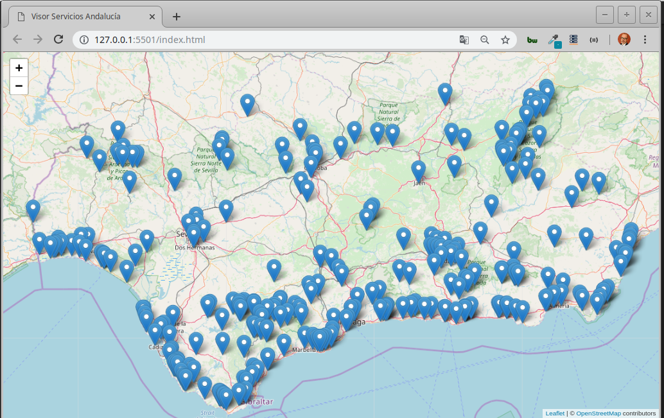Click the page zoom magnifier icon

(x=485, y=39)
